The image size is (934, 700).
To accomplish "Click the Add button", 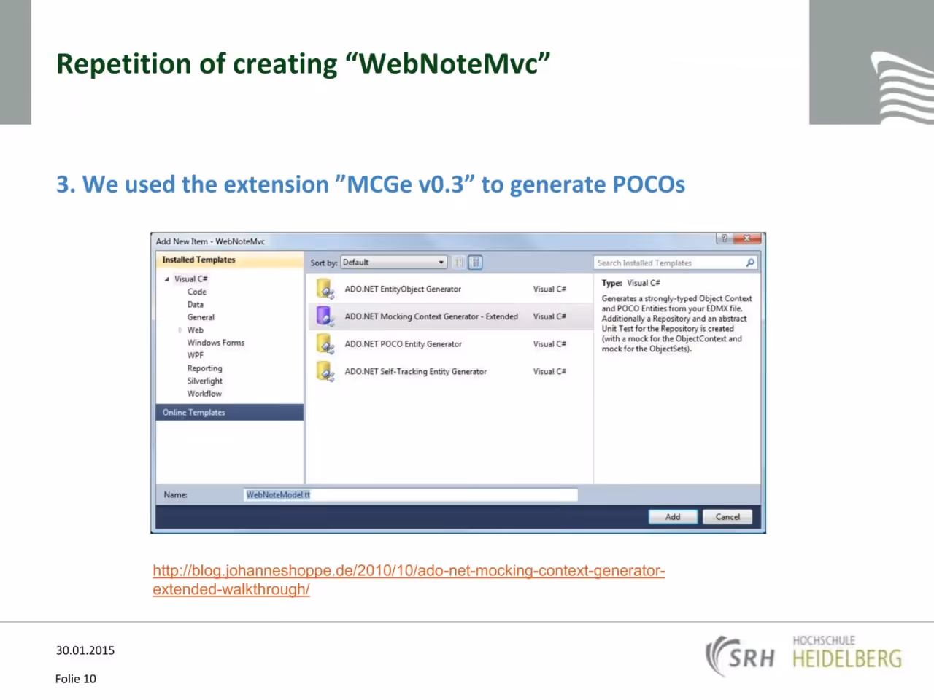I will coord(673,517).
